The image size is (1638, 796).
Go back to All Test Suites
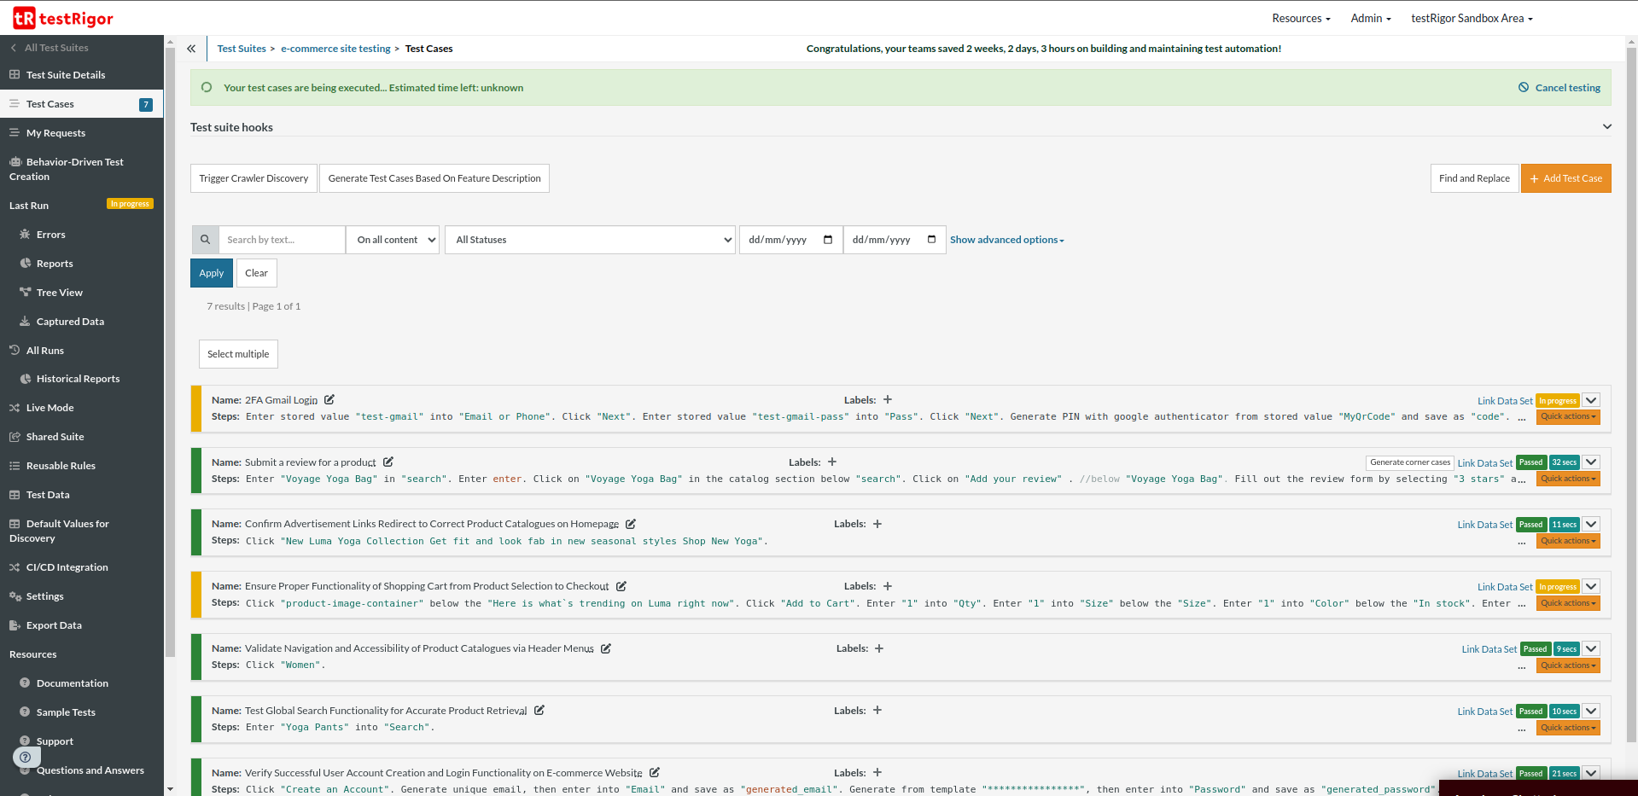[50, 48]
